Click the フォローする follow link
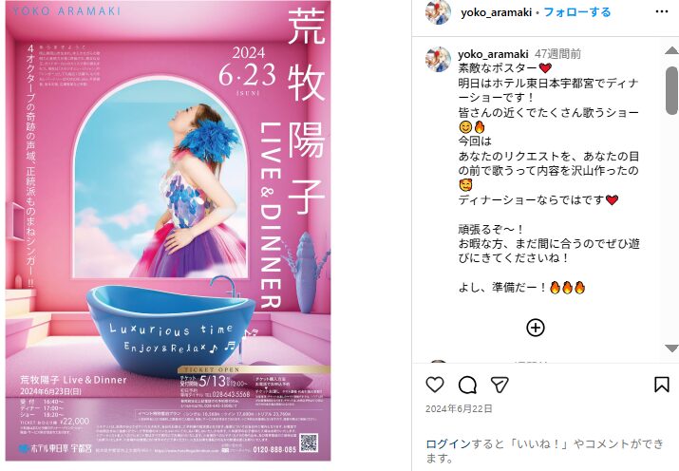Viewport: 679px width, 471px height. (x=576, y=12)
